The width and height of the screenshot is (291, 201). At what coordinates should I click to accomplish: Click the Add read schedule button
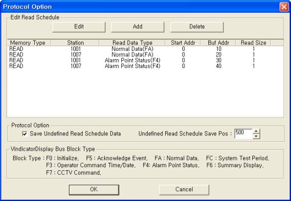click(x=137, y=27)
